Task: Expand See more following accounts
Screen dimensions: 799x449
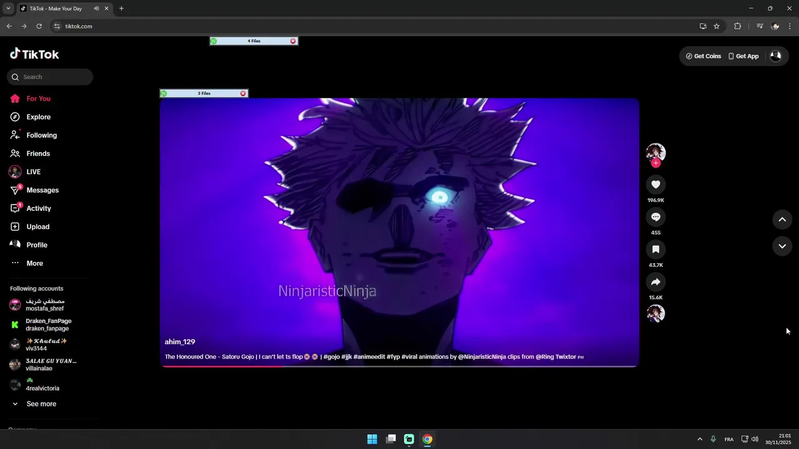Action: click(x=41, y=403)
